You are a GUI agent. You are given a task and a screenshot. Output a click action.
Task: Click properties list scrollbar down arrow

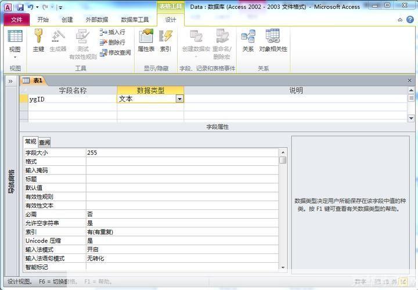pyautogui.click(x=283, y=267)
